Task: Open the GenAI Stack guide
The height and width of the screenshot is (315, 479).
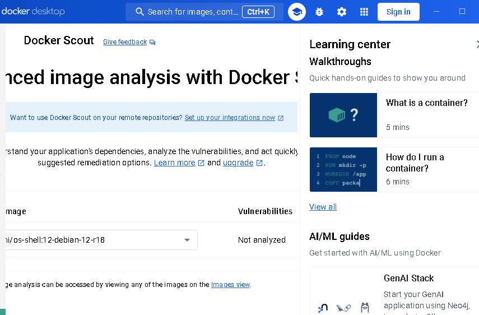Action: pyautogui.click(x=409, y=279)
